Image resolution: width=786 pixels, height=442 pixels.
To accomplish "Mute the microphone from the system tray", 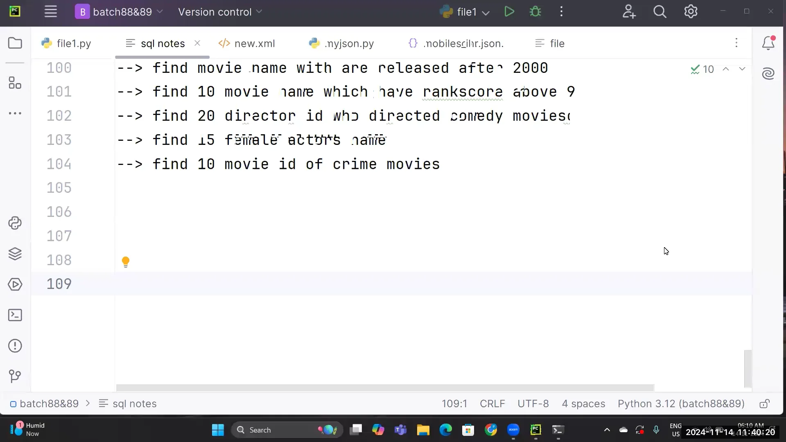I will click(657, 430).
